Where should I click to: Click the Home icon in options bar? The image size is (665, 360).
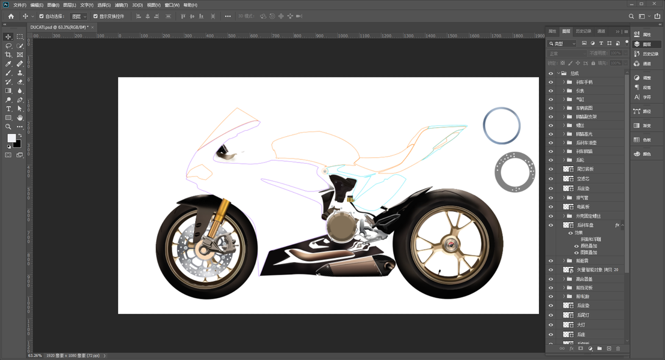click(x=11, y=16)
